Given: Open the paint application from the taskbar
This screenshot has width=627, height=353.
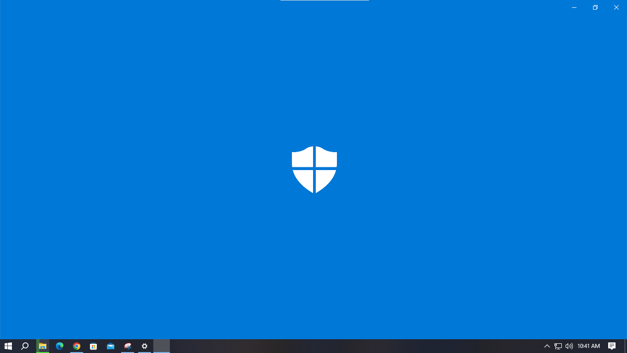Looking at the screenshot, I should (x=127, y=346).
